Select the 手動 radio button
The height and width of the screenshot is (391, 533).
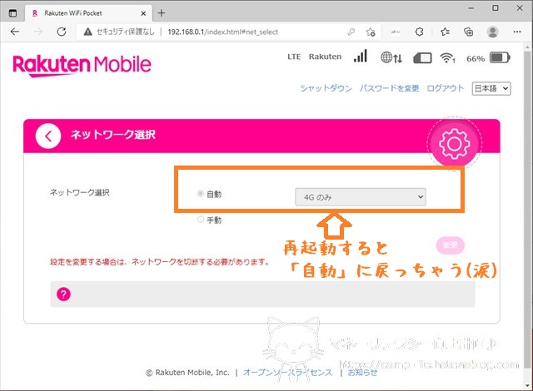pos(200,220)
